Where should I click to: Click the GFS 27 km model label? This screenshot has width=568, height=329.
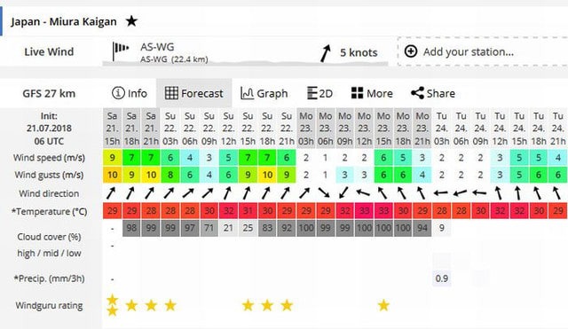[49, 93]
